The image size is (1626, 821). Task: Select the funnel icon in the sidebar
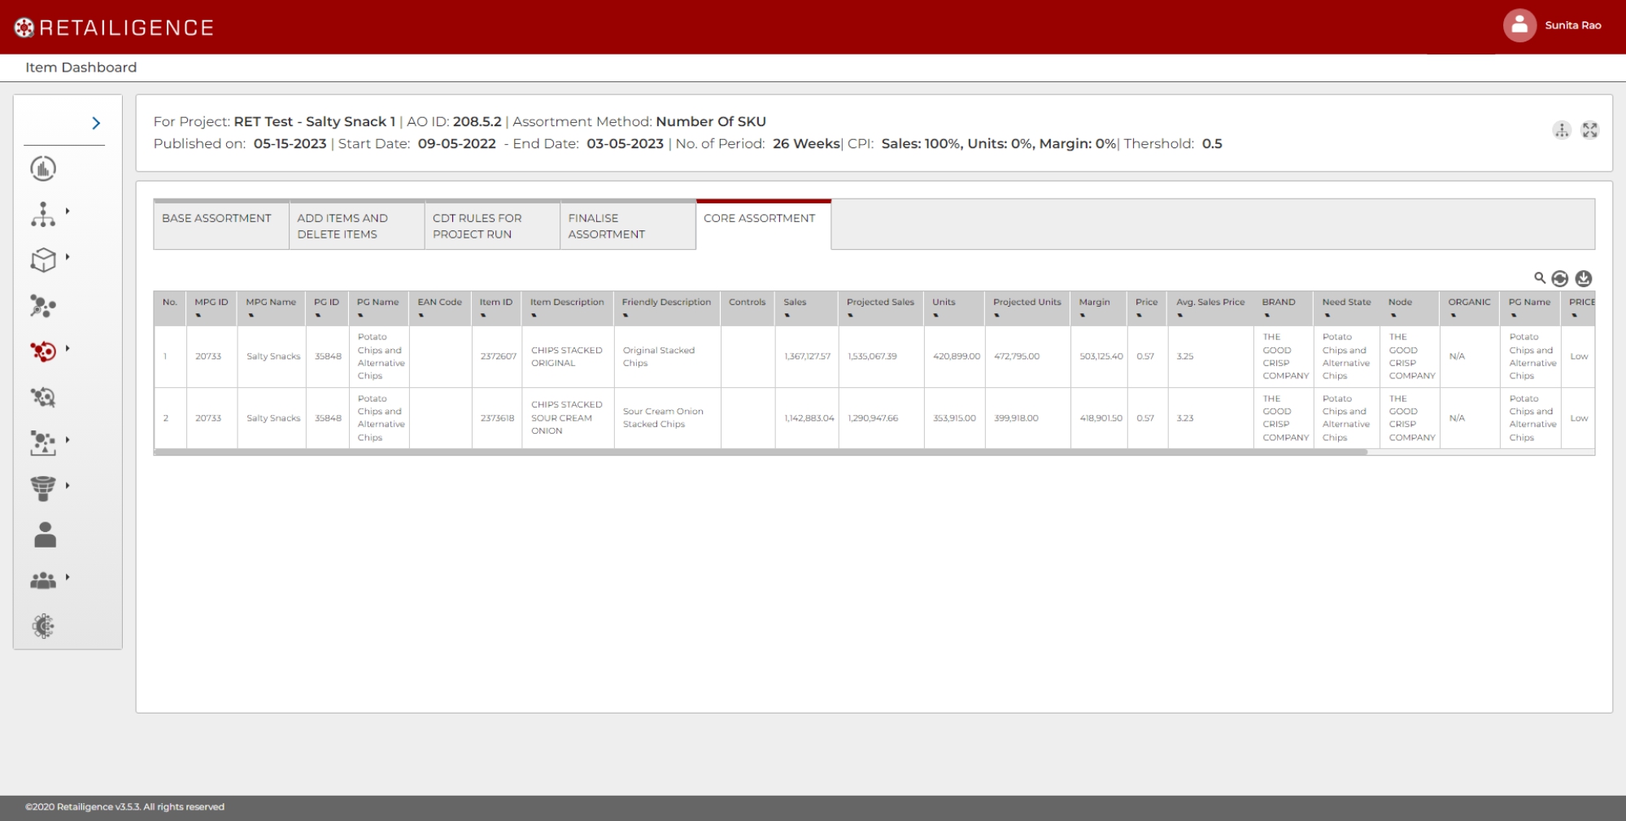(43, 487)
